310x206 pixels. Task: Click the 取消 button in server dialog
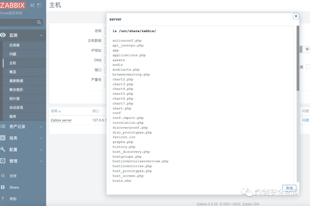pyautogui.click(x=289, y=188)
